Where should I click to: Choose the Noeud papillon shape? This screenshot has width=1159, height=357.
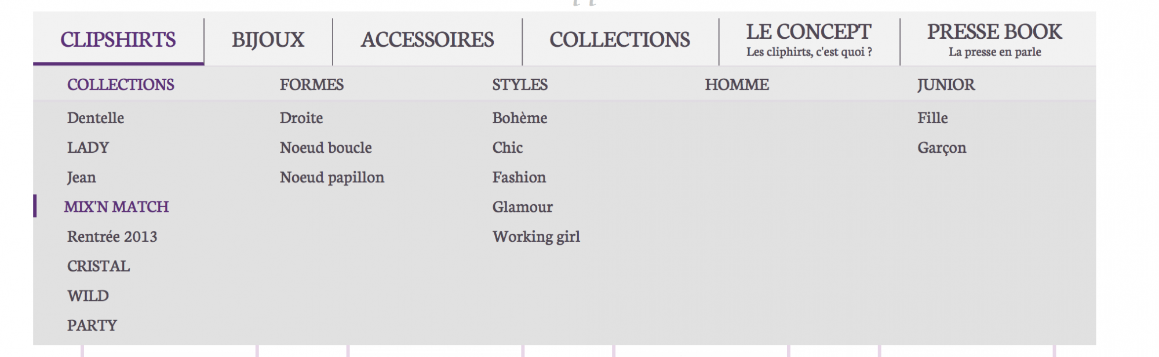pos(332,178)
